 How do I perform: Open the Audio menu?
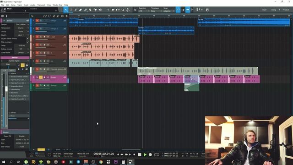[x=33, y=5]
